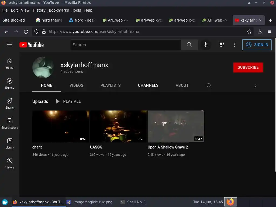Open the Uploads section link
The width and height of the screenshot is (276, 207).
tap(40, 101)
